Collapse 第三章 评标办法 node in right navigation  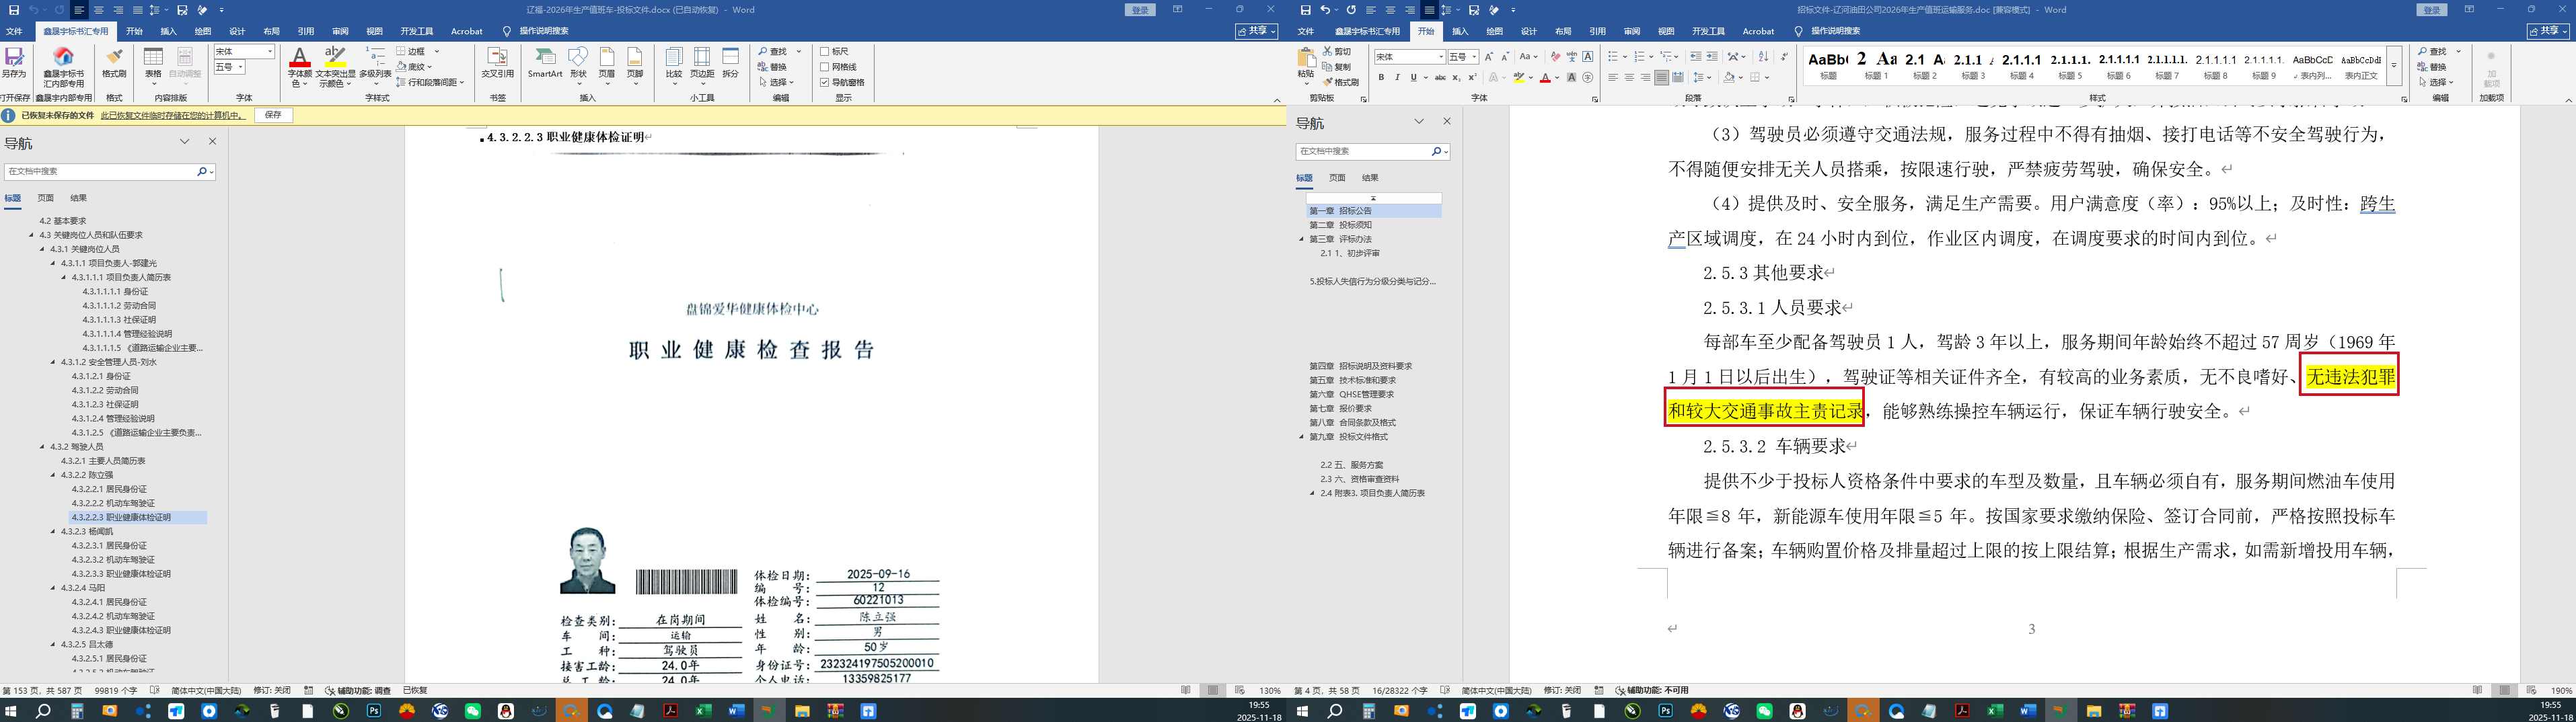click(1302, 240)
